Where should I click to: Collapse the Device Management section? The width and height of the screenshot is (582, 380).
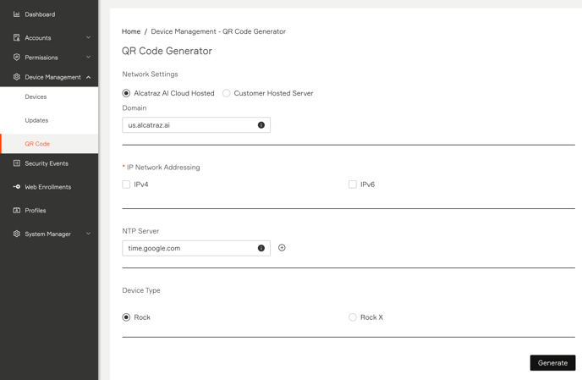click(x=88, y=77)
